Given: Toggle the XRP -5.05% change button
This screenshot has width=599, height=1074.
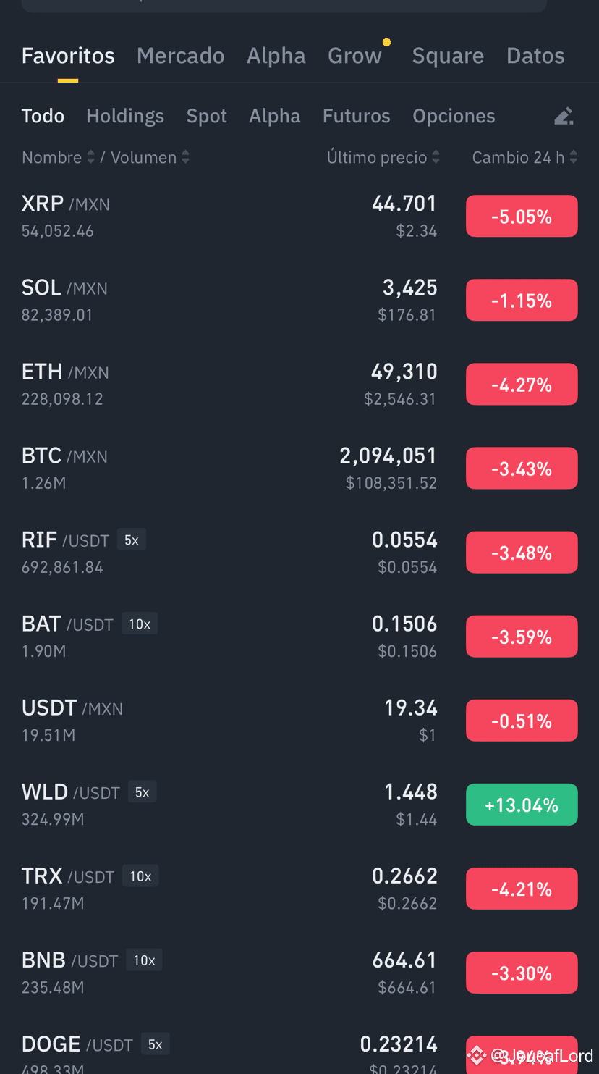Looking at the screenshot, I should click(522, 216).
